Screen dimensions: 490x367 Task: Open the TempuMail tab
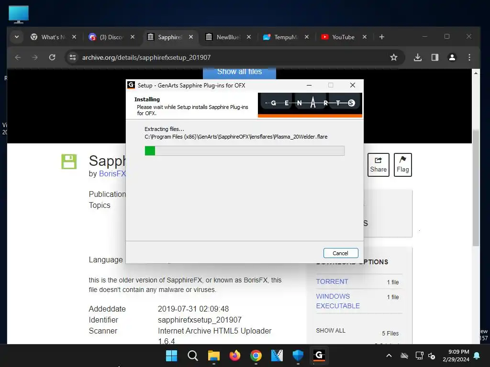point(281,37)
